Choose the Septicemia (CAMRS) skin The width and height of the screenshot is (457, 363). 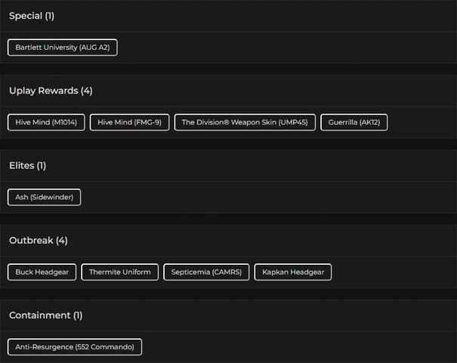[x=206, y=272]
